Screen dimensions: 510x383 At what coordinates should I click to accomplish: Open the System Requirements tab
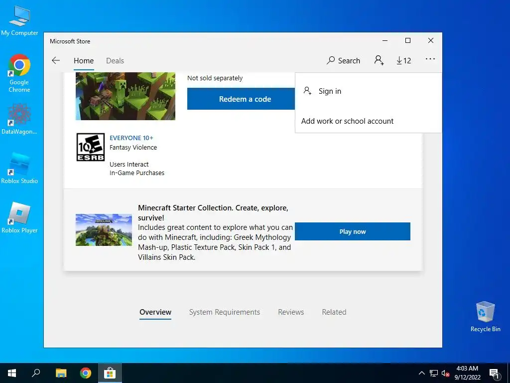pyautogui.click(x=225, y=312)
